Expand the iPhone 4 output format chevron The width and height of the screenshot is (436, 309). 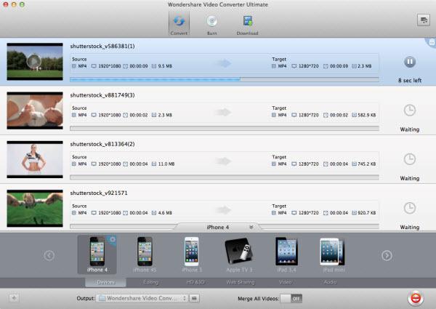pos(251,228)
